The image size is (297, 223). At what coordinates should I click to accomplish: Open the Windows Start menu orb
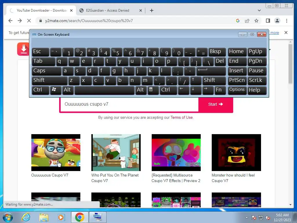[8, 217]
